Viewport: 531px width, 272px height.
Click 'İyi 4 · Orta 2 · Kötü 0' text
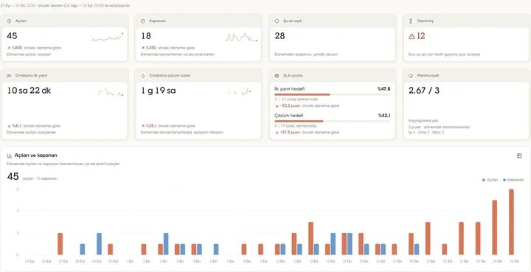[426, 132]
